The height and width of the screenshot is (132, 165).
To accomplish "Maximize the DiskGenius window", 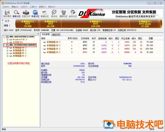I will (155, 3).
